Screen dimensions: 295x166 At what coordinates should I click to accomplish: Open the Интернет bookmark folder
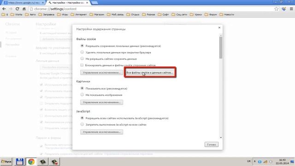pyautogui.click(x=79, y=14)
